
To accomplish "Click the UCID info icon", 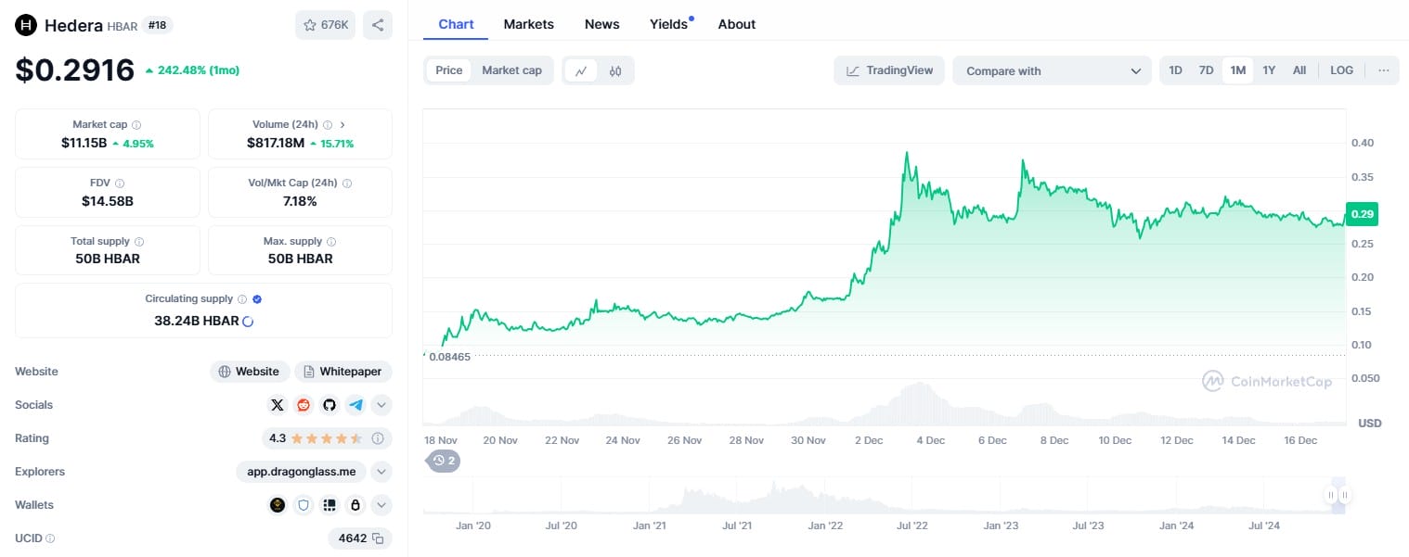I will [x=50, y=538].
